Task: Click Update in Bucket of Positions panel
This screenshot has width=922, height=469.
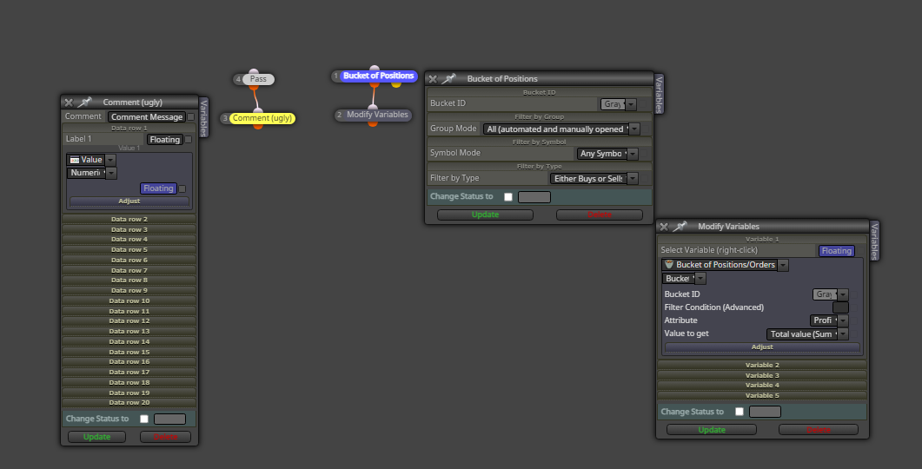Action: pyautogui.click(x=485, y=215)
